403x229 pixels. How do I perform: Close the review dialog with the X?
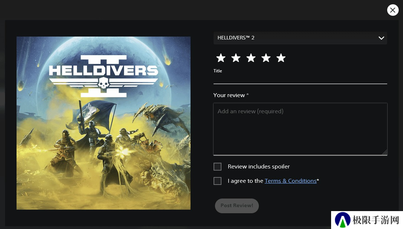tap(393, 10)
